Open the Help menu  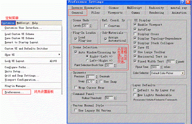point(35,23)
